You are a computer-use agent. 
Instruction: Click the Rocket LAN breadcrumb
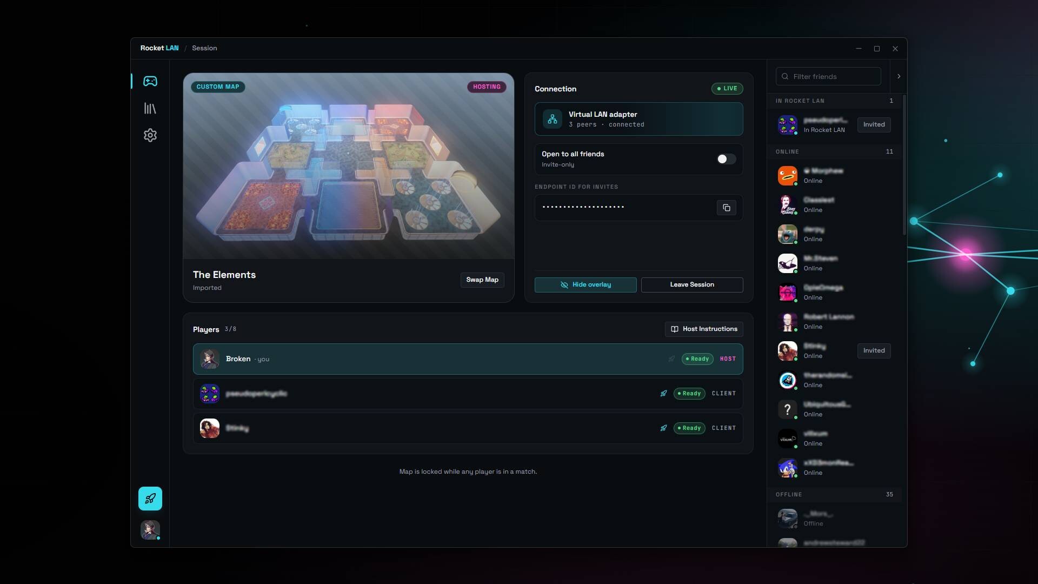159,48
